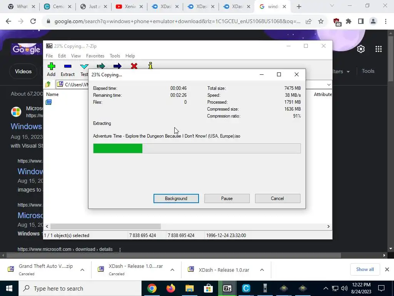Expand the 7-Zip address path dropdown
This screenshot has width=394, height=296.
click(329, 84)
